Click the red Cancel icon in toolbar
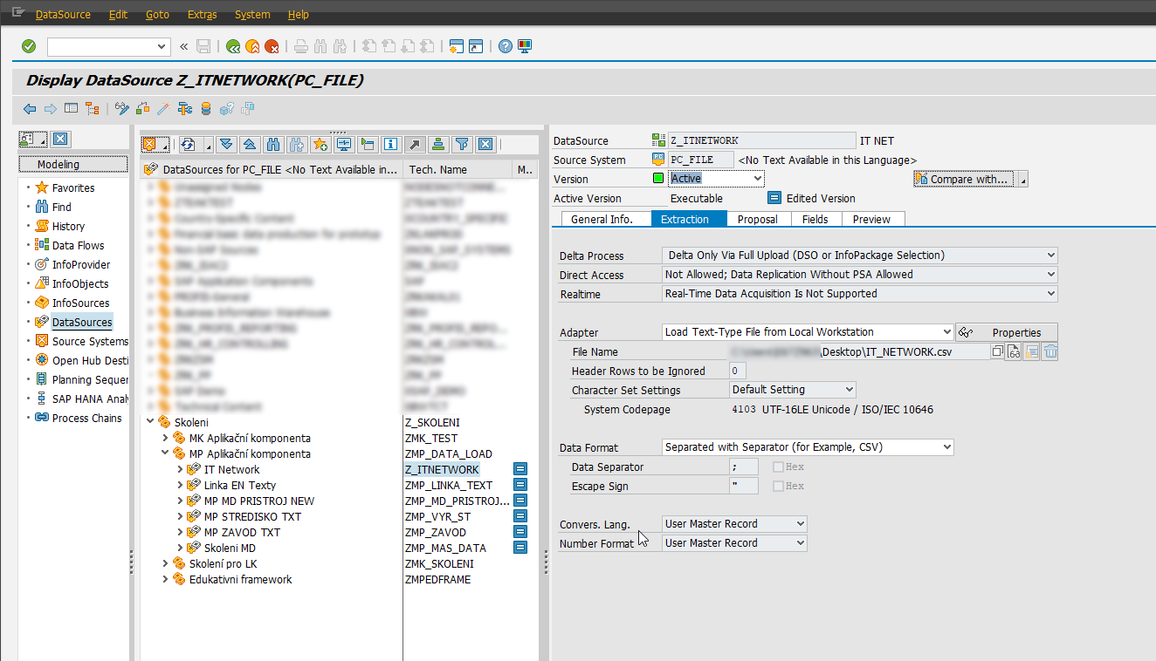The height and width of the screenshot is (661, 1156). point(272,46)
